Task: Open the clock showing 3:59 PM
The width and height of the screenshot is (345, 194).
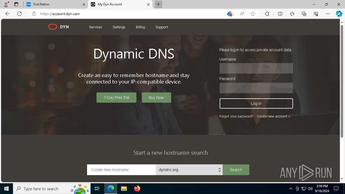Action: coord(322,189)
